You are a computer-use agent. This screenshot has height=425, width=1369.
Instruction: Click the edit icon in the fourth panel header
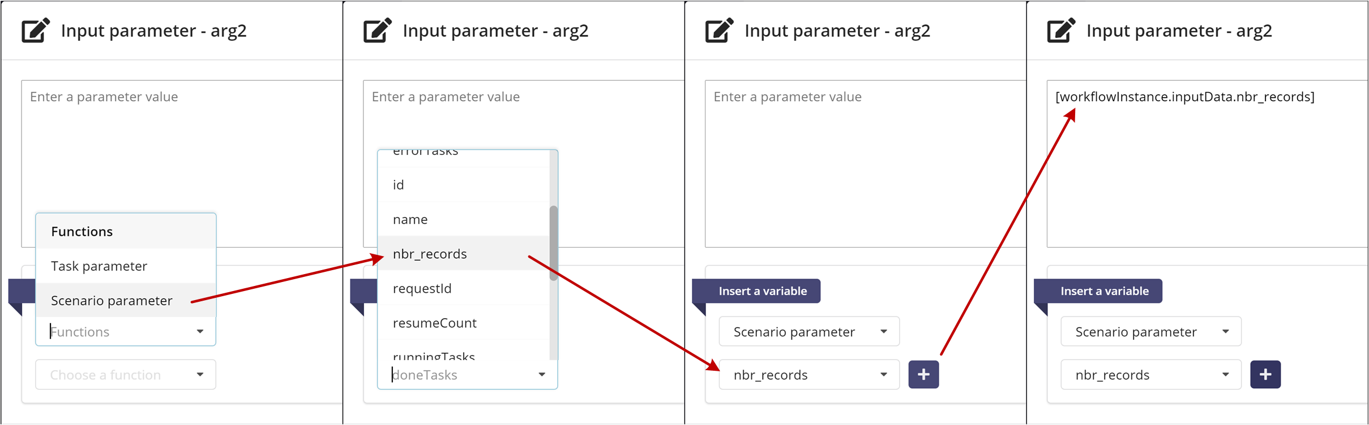pyautogui.click(x=1062, y=31)
